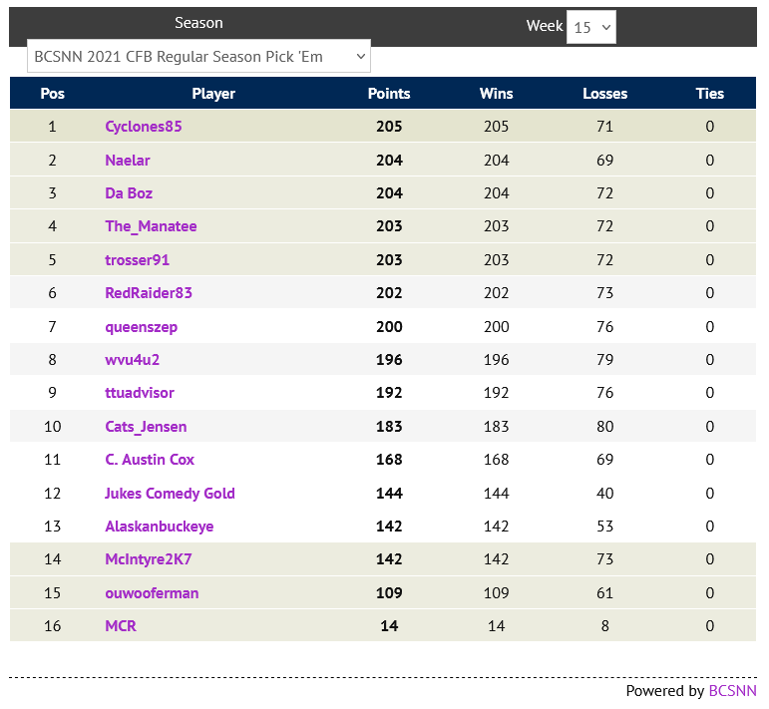Open Jukes Comedy Gold player page
769x709 pixels.
pyautogui.click(x=170, y=494)
